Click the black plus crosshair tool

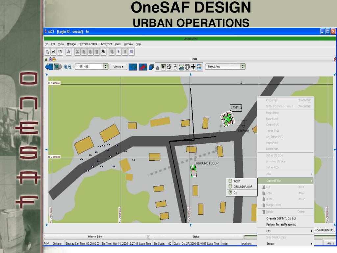(193, 67)
